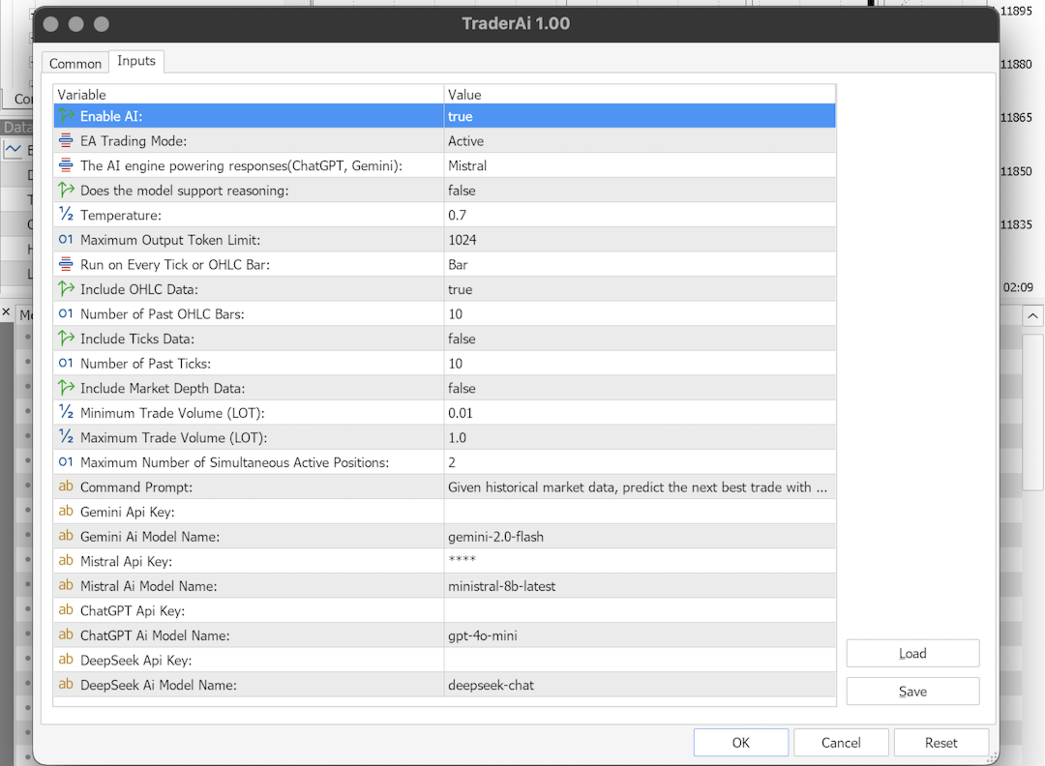Open the Run on Every Tick value showing Bar
This screenshot has width=1045, height=766.
pyautogui.click(x=640, y=264)
